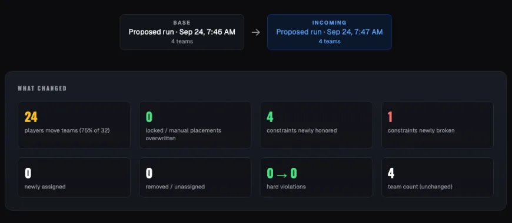Click the red 1 broken constraints number
Viewport: 512px width, 223px height.
(390, 117)
